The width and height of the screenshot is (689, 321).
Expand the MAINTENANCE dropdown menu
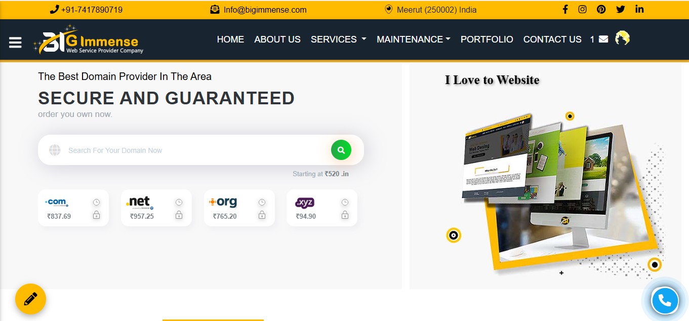(414, 39)
